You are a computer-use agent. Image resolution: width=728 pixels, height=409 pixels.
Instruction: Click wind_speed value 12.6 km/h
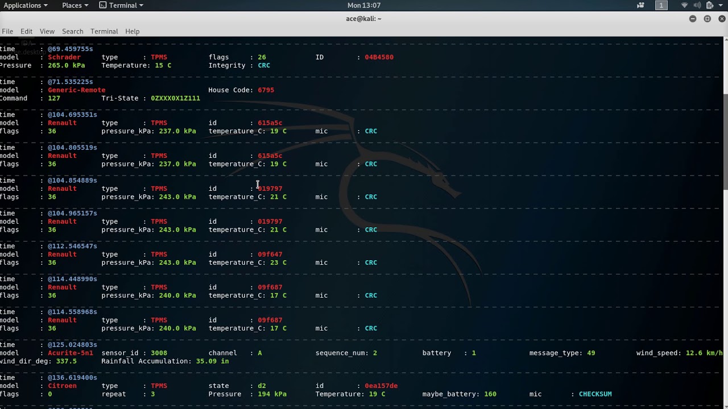tap(704, 353)
